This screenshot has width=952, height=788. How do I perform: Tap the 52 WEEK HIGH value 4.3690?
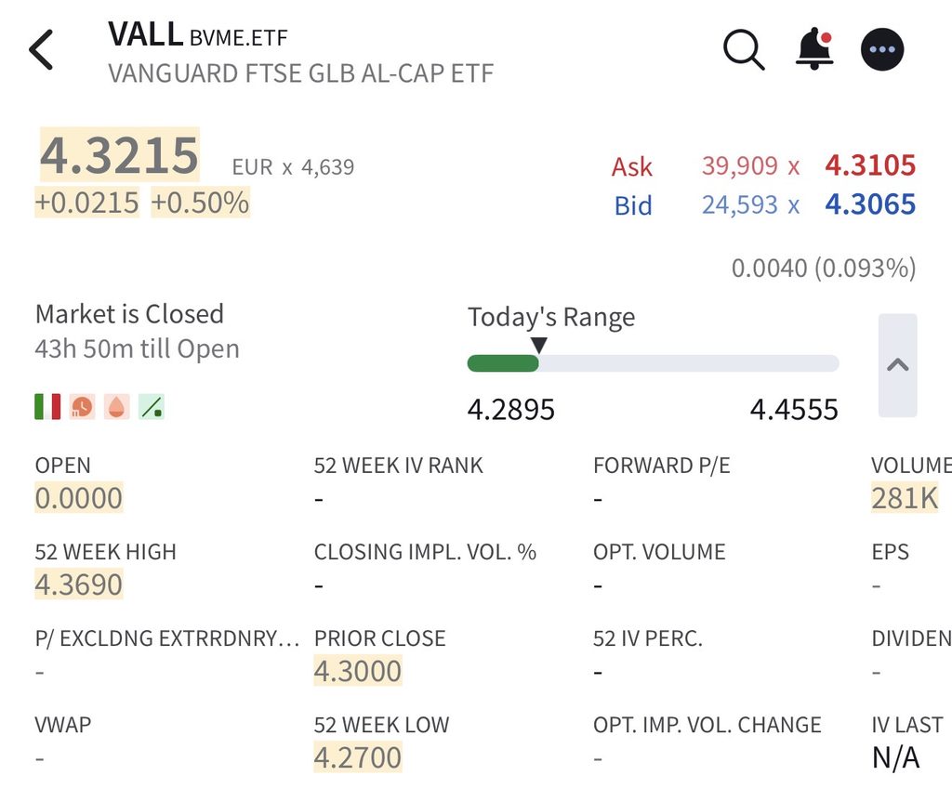coord(79,584)
